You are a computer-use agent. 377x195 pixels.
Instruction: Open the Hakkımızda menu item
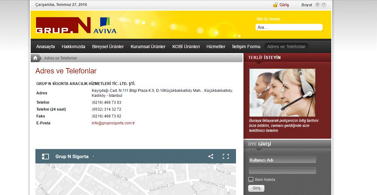(x=73, y=47)
